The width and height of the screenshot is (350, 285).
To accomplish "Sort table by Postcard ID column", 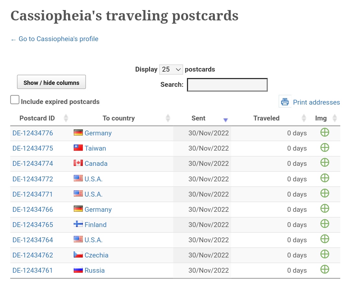I will point(37,118).
